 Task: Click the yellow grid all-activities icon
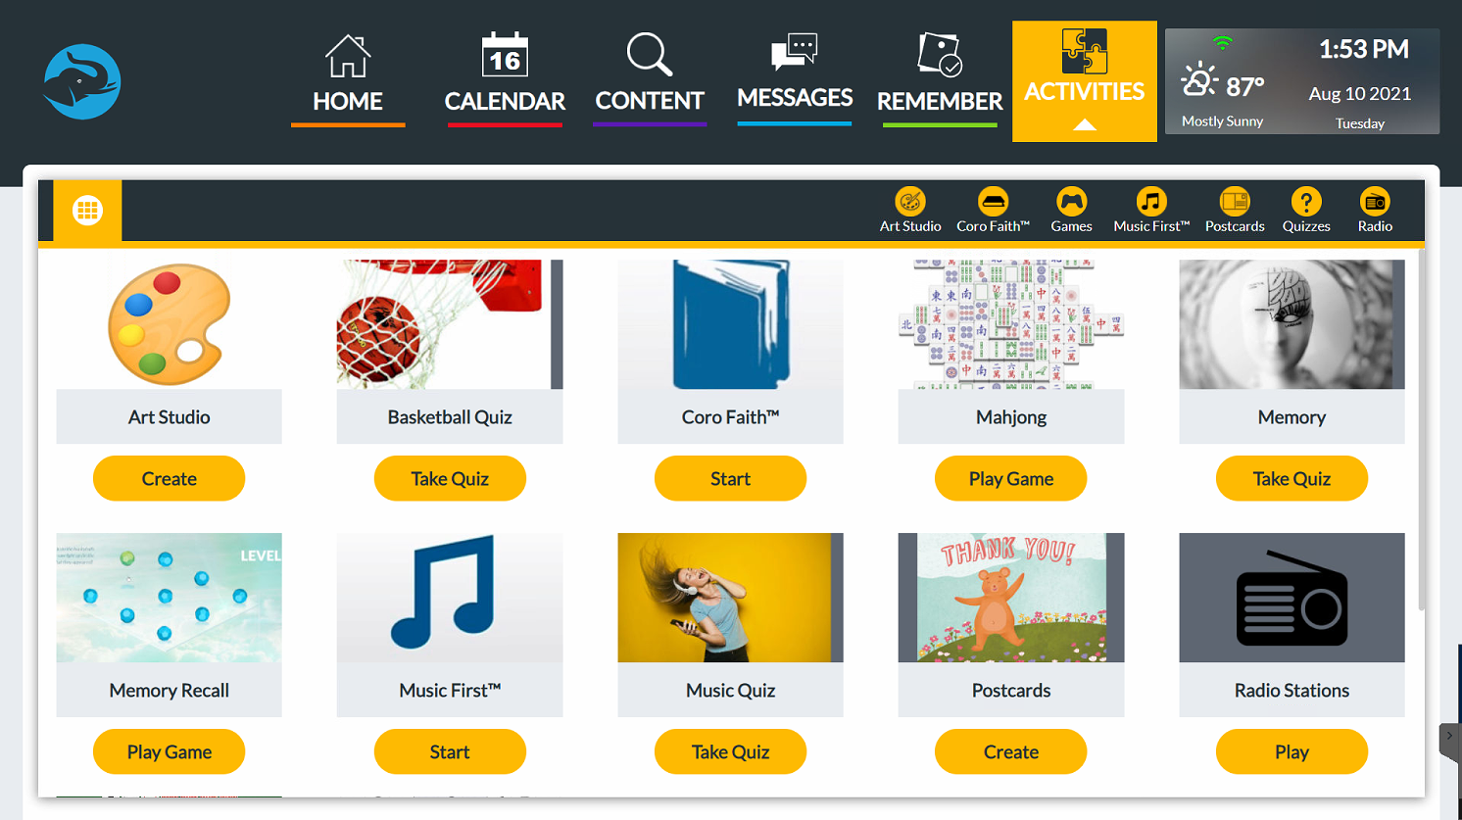pos(87,211)
